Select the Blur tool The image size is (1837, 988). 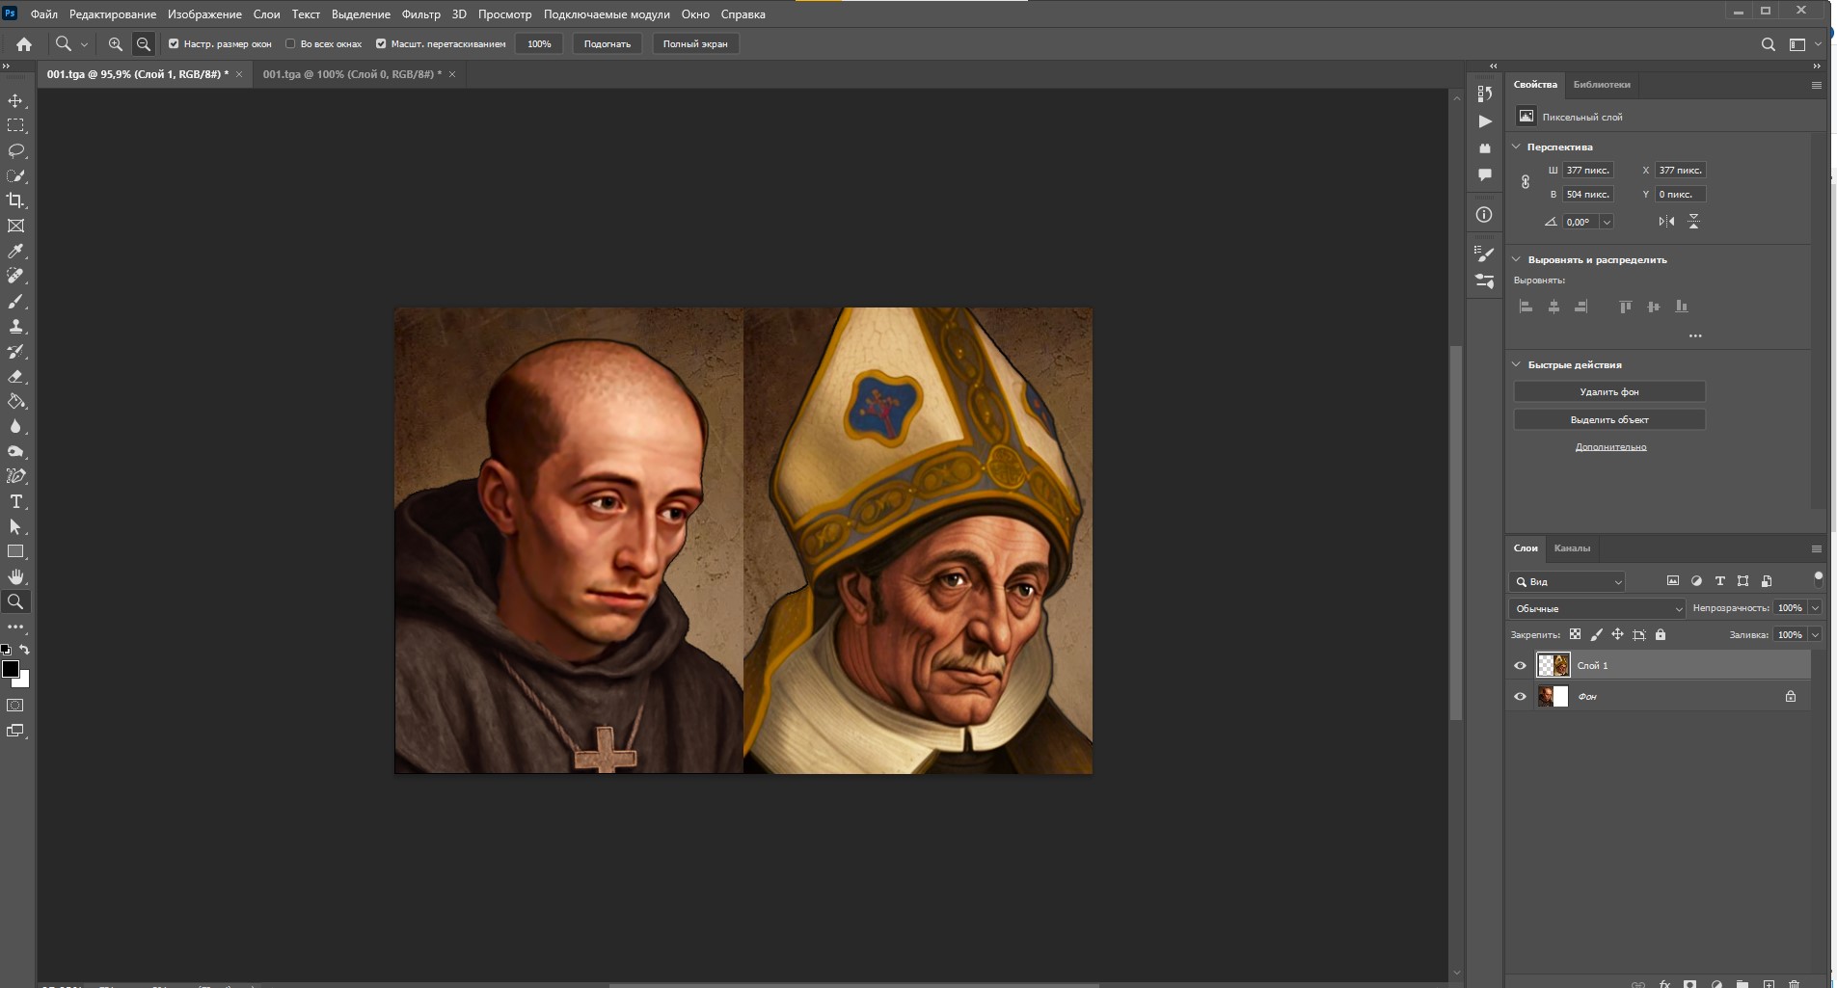pyautogui.click(x=15, y=427)
